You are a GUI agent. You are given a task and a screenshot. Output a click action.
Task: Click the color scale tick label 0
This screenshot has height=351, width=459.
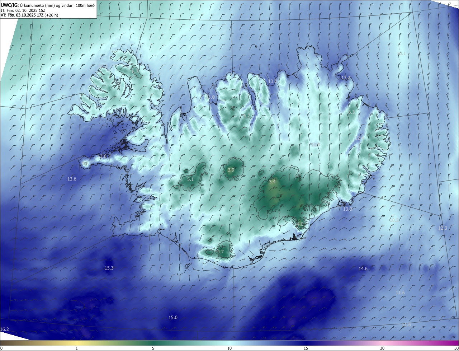pyautogui.click(x=1, y=348)
